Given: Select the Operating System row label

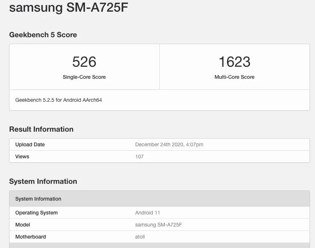Looking at the screenshot, I should point(36,213).
